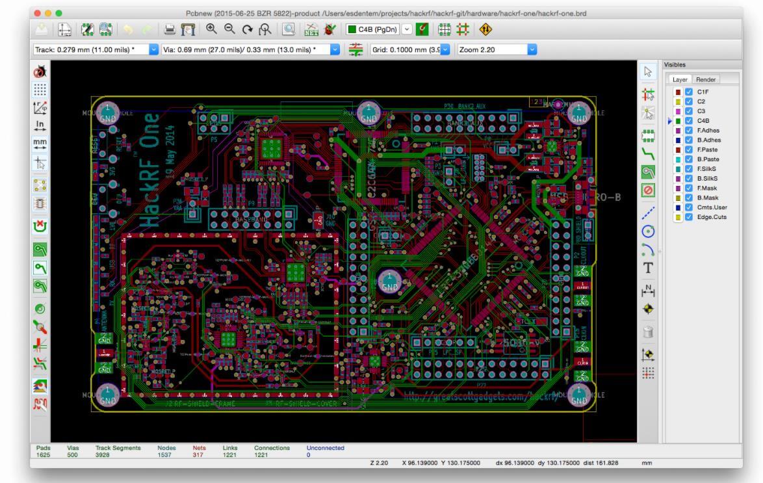Select the add keepout area tool
The image size is (763, 483).
[x=648, y=190]
